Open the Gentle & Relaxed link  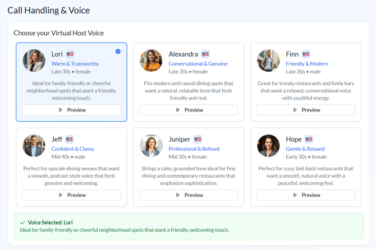[x=305, y=149]
